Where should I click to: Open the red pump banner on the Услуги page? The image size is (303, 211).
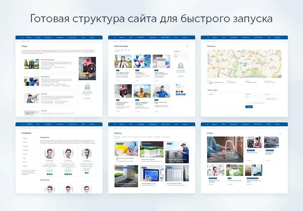(87, 68)
